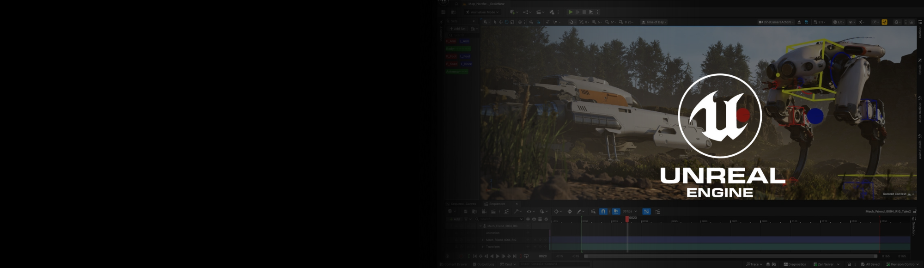Open the Outliner side tab

point(920,31)
